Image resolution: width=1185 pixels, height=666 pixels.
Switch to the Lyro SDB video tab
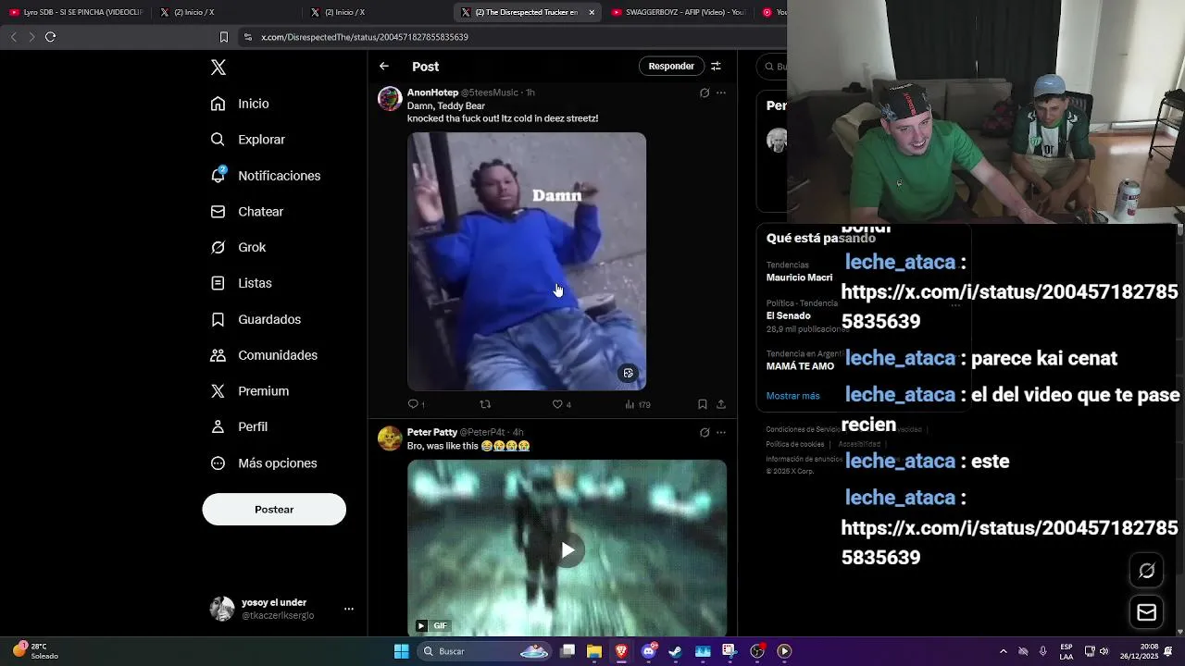coord(76,12)
